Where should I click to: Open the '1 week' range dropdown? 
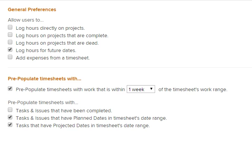coord(141,89)
